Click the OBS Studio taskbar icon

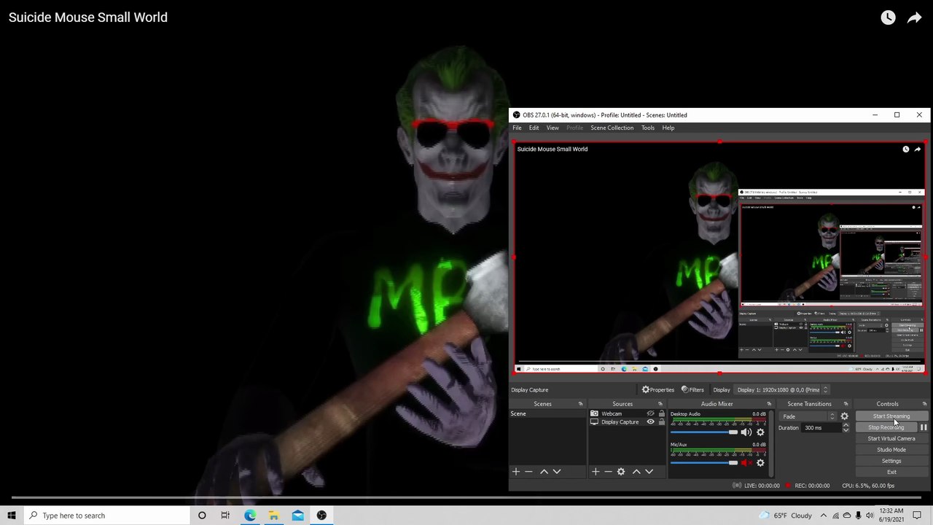(x=321, y=516)
